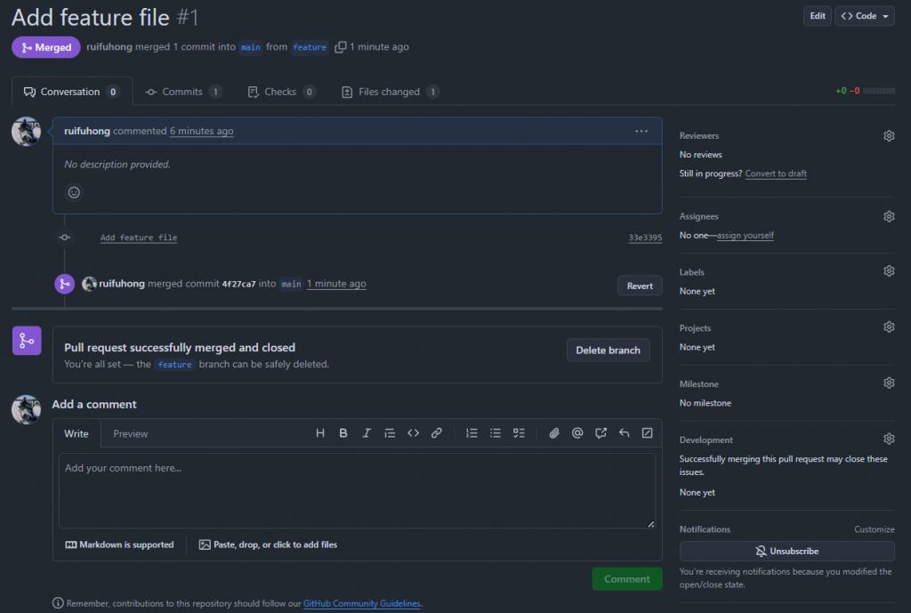Open commit hash 33e3395
This screenshot has width=911, height=613.
(645, 238)
